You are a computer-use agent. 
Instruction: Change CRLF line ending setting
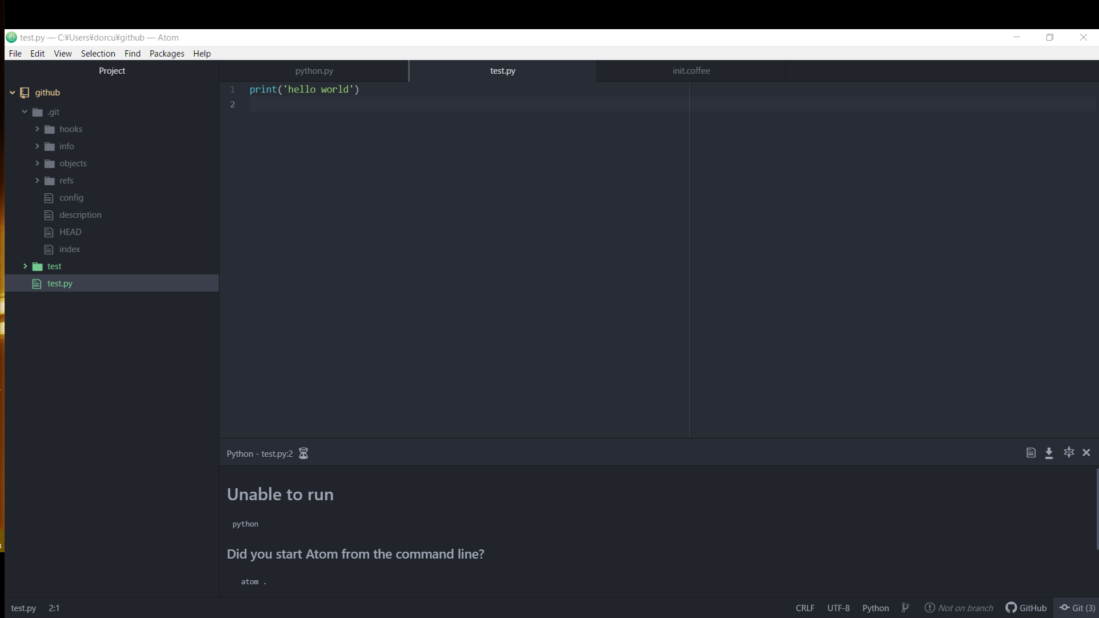click(805, 608)
